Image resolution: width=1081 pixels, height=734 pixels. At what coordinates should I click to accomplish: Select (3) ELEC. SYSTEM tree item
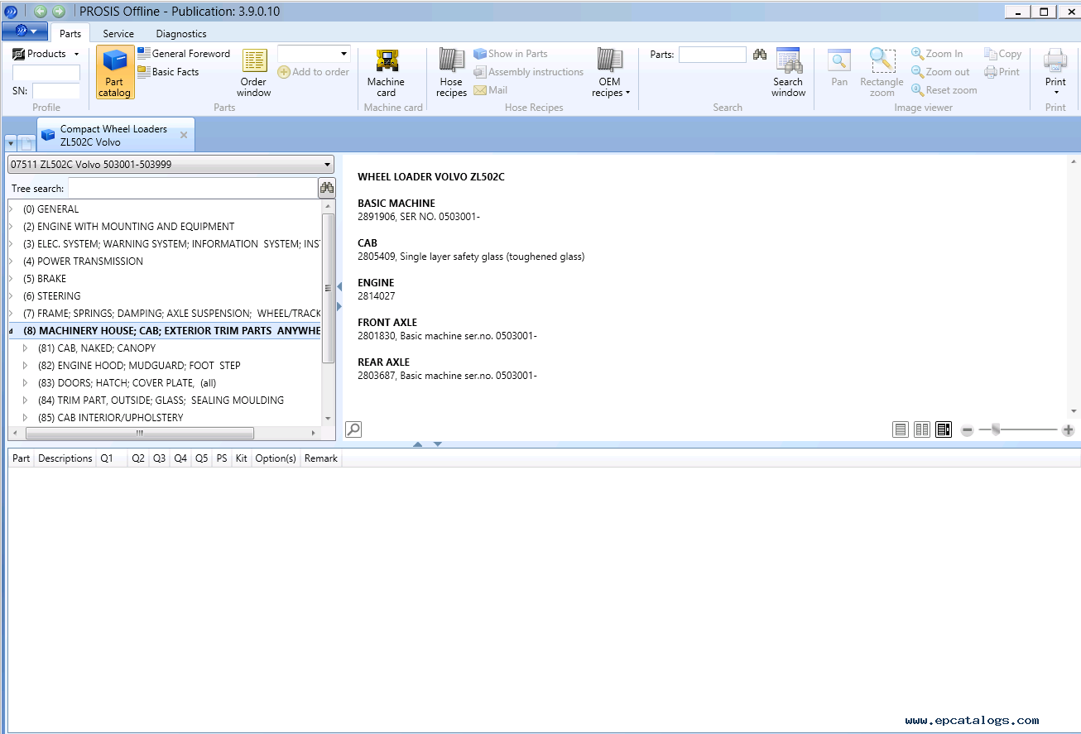point(171,244)
